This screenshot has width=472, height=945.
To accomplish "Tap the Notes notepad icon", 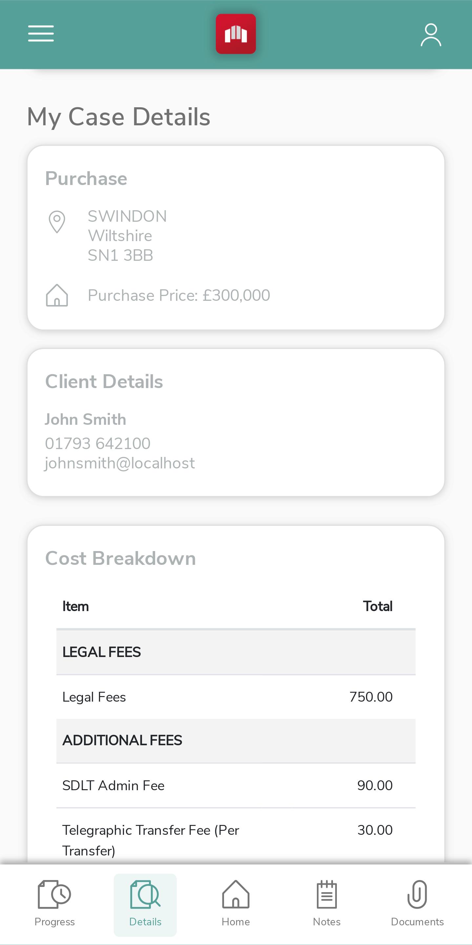I will 326,894.
